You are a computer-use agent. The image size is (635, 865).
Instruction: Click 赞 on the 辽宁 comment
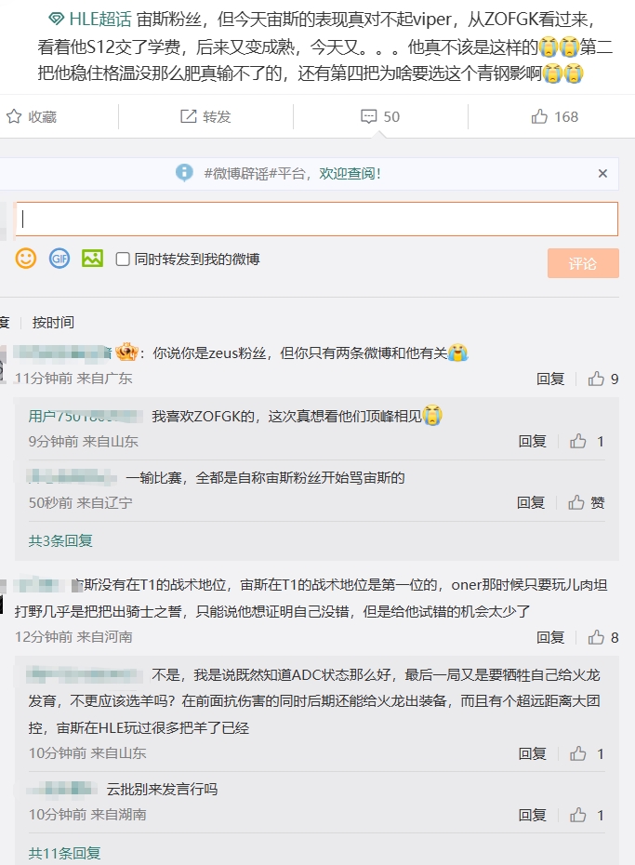coord(587,502)
